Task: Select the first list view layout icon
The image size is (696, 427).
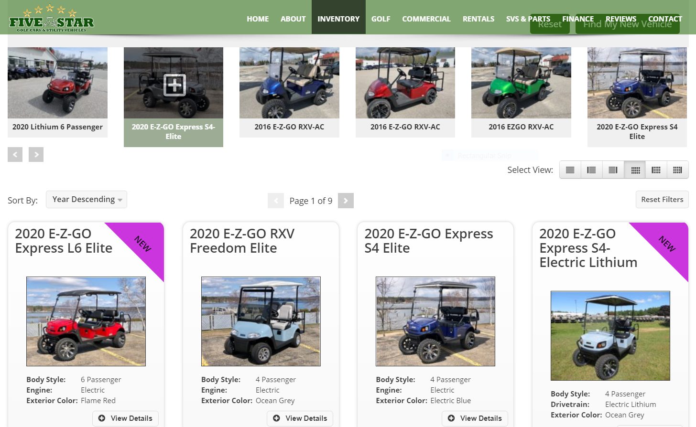Action: (570, 170)
